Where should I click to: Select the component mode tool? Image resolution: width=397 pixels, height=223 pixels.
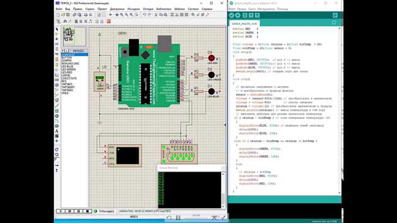click(x=57, y=34)
